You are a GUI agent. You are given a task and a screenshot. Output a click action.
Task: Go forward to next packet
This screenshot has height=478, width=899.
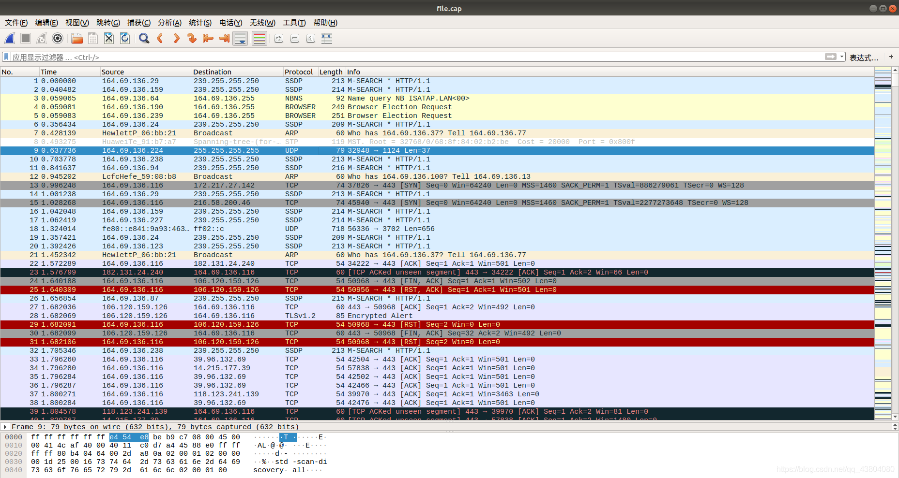[x=176, y=38]
